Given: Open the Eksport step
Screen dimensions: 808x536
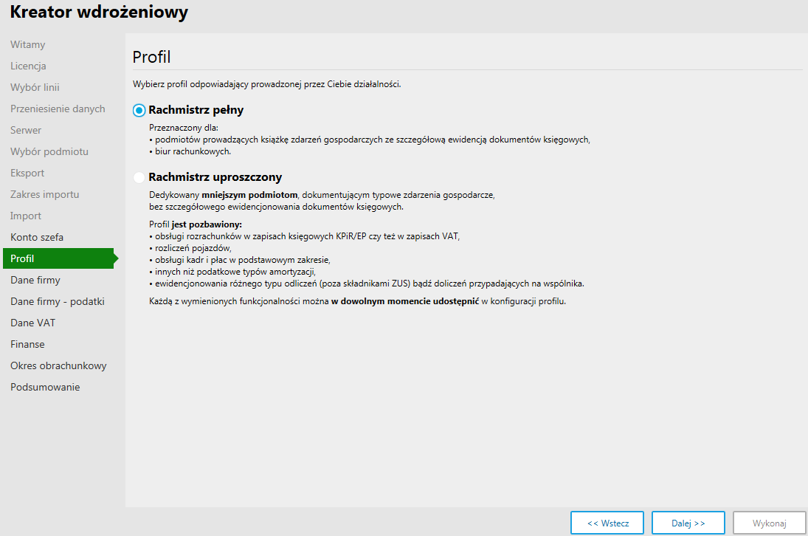Looking at the screenshot, I should [27, 173].
